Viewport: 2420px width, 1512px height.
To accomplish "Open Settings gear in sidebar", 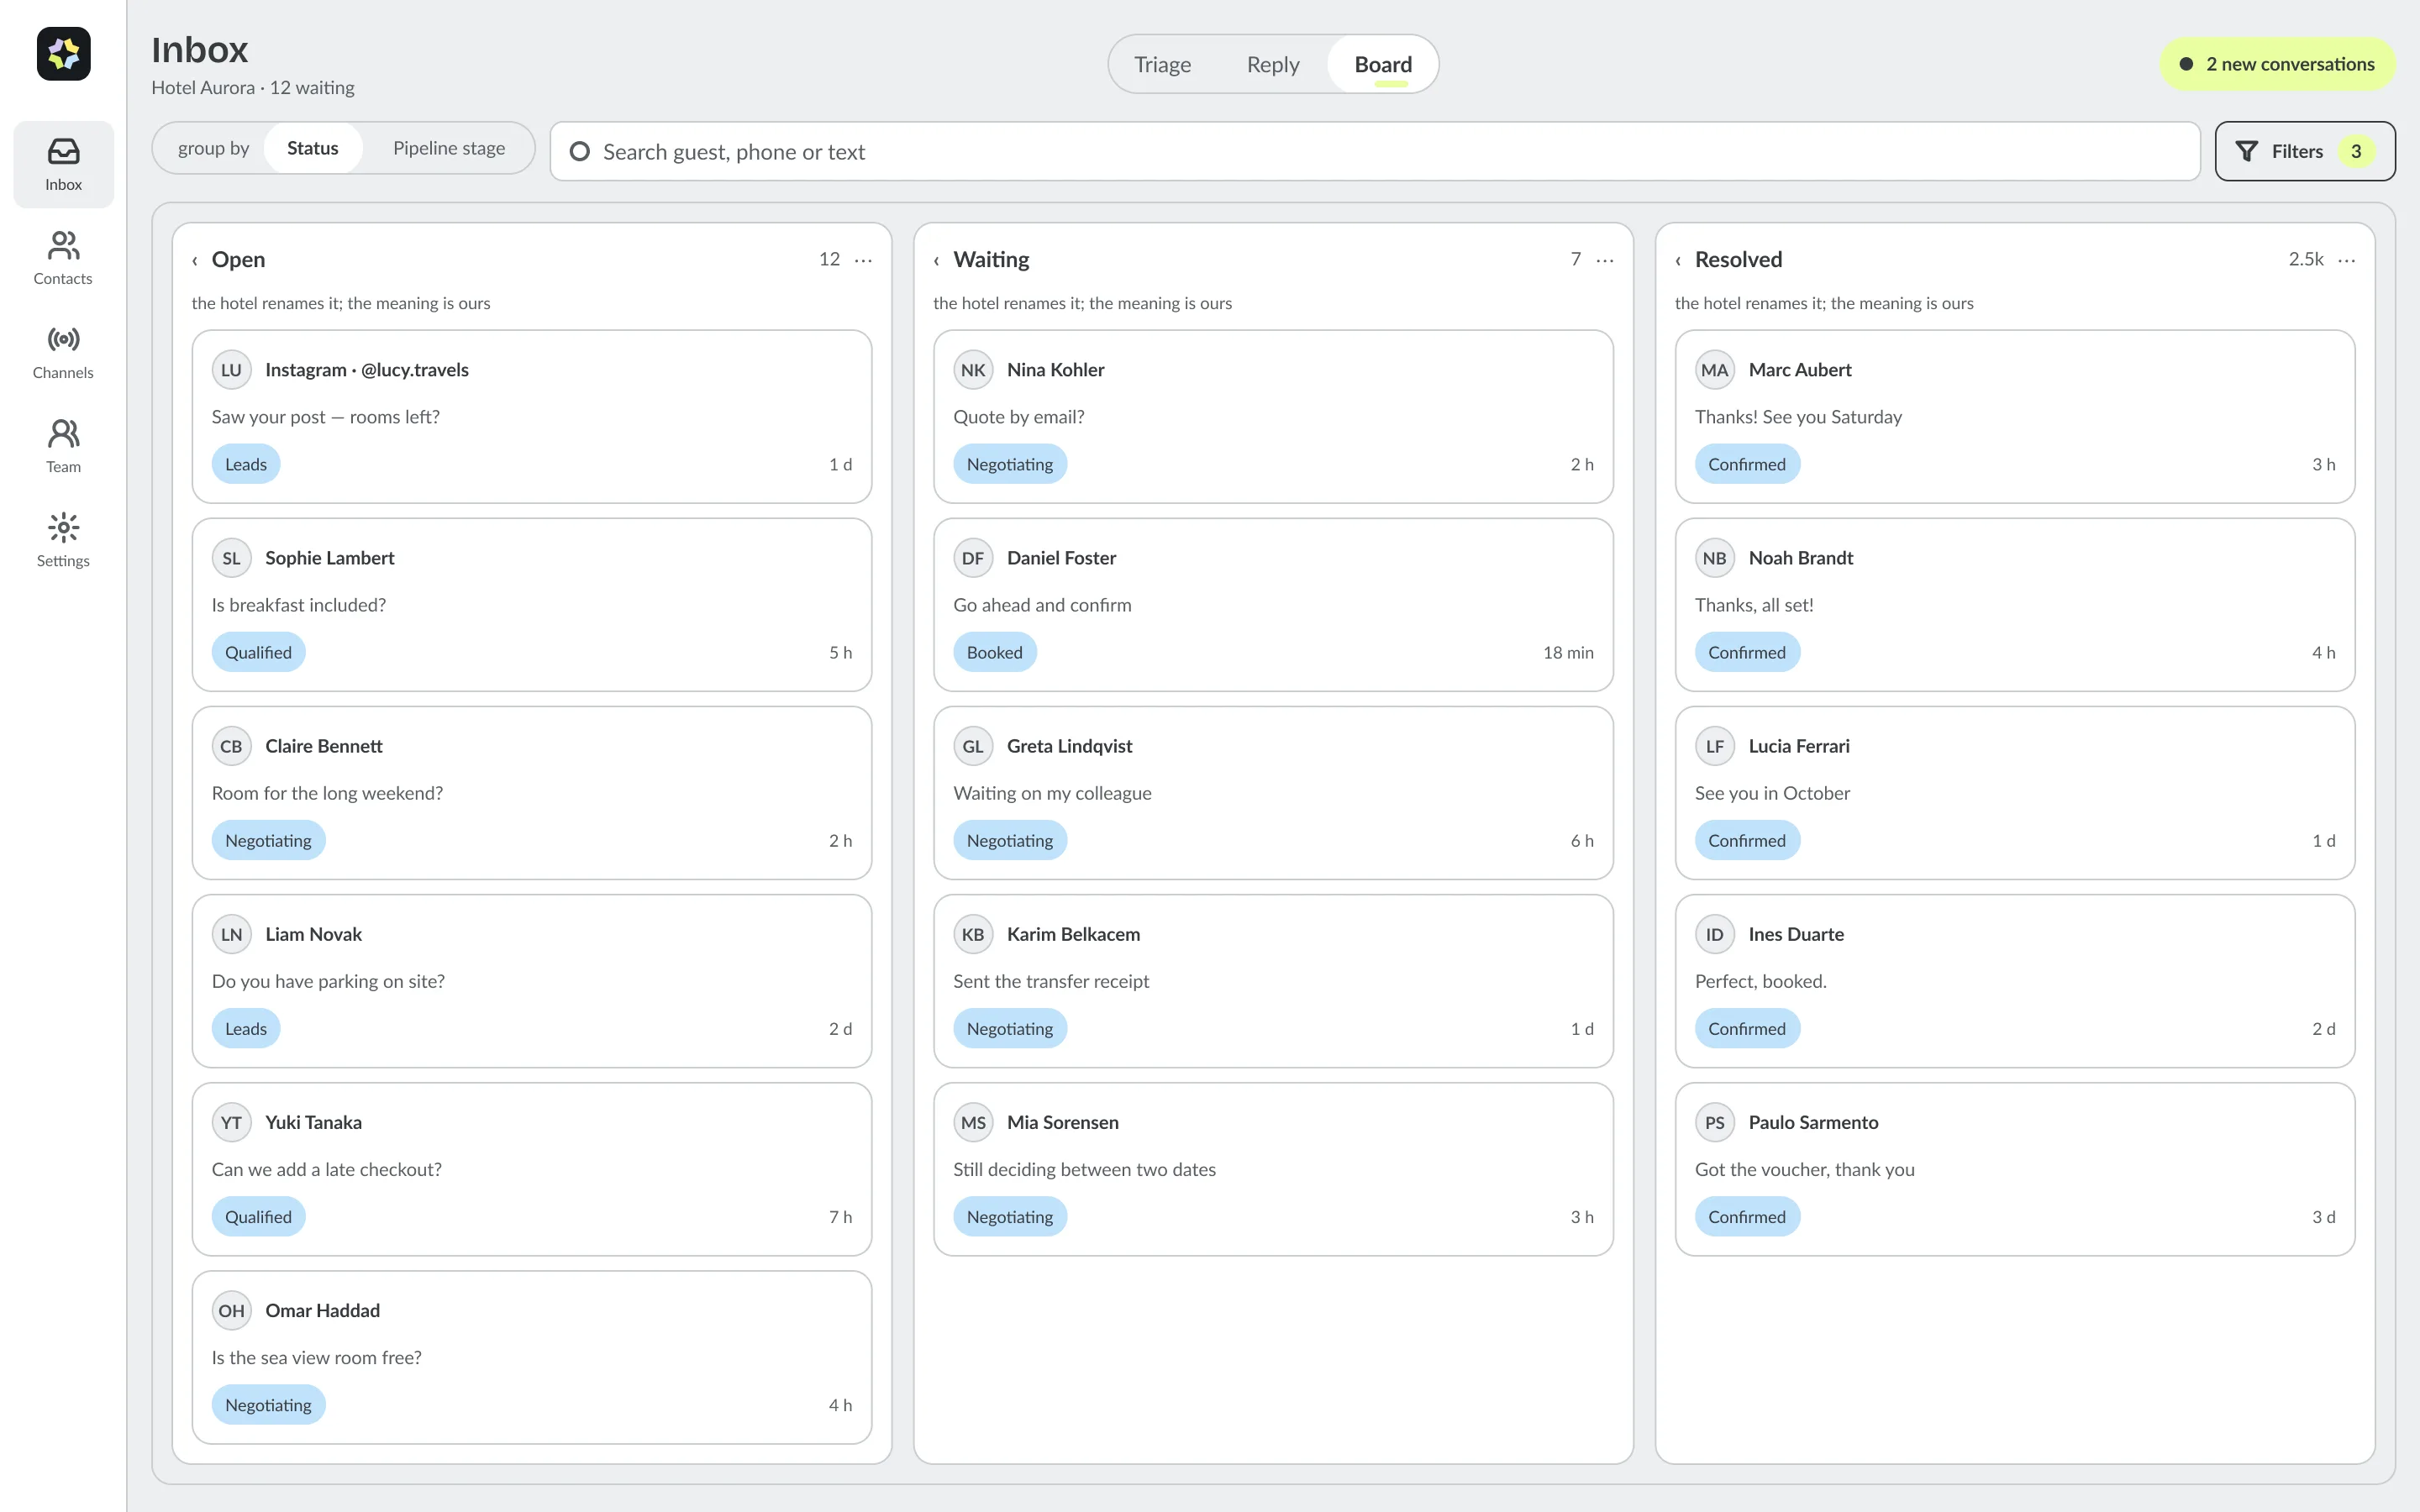I will click(x=63, y=540).
